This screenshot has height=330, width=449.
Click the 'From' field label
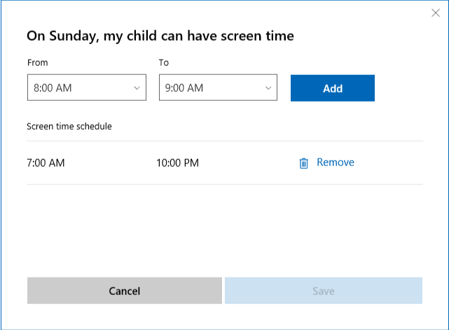[x=38, y=63]
